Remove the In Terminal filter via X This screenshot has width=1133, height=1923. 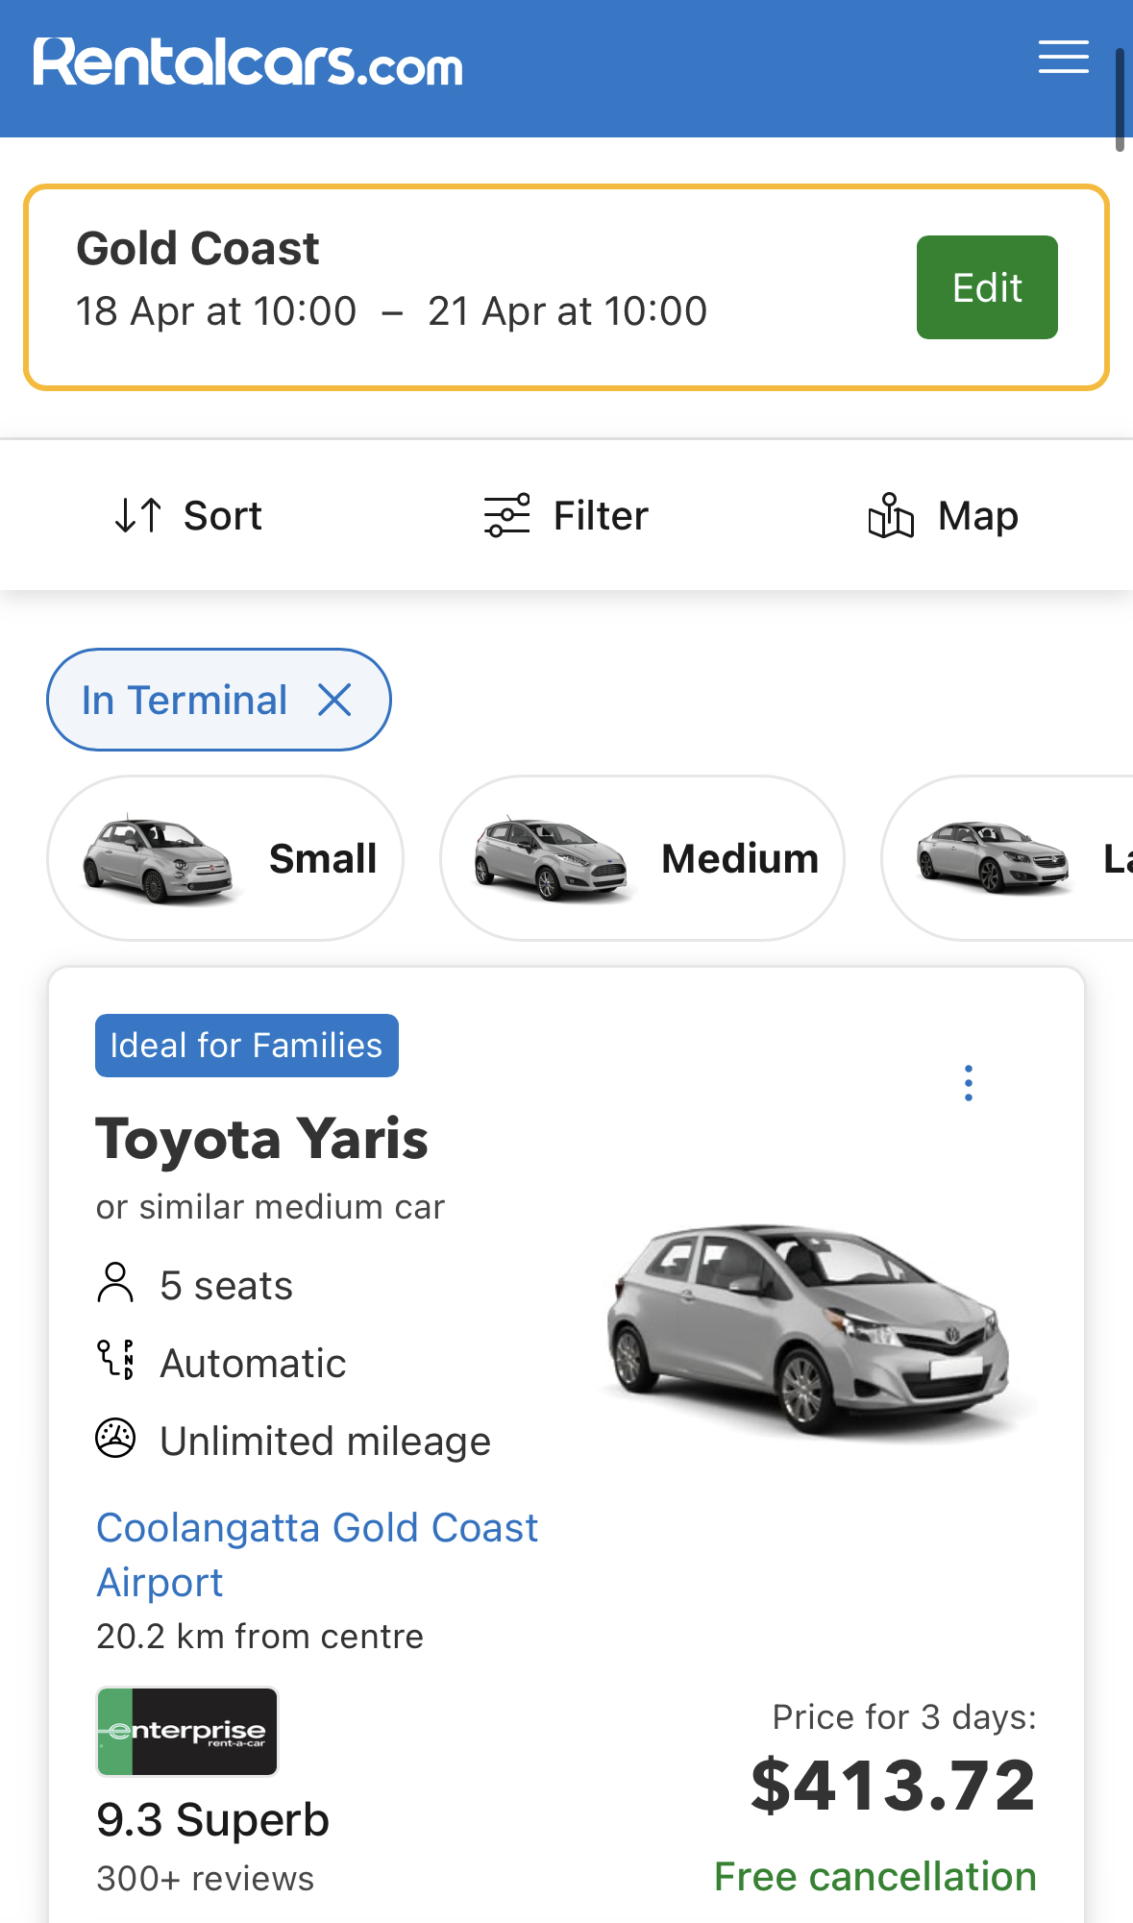pyautogui.click(x=334, y=700)
